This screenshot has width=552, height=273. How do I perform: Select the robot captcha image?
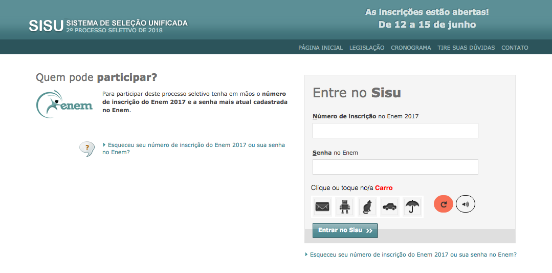click(x=345, y=207)
